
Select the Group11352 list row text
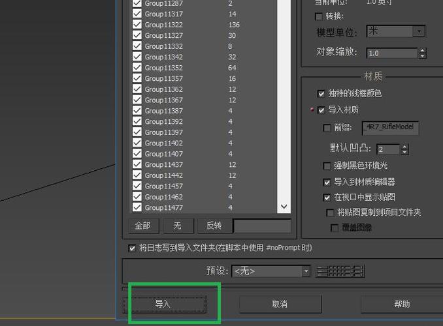click(x=163, y=68)
